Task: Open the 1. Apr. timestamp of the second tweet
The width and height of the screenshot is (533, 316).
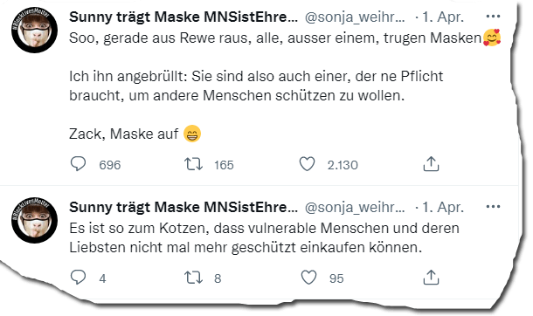Action: (443, 207)
